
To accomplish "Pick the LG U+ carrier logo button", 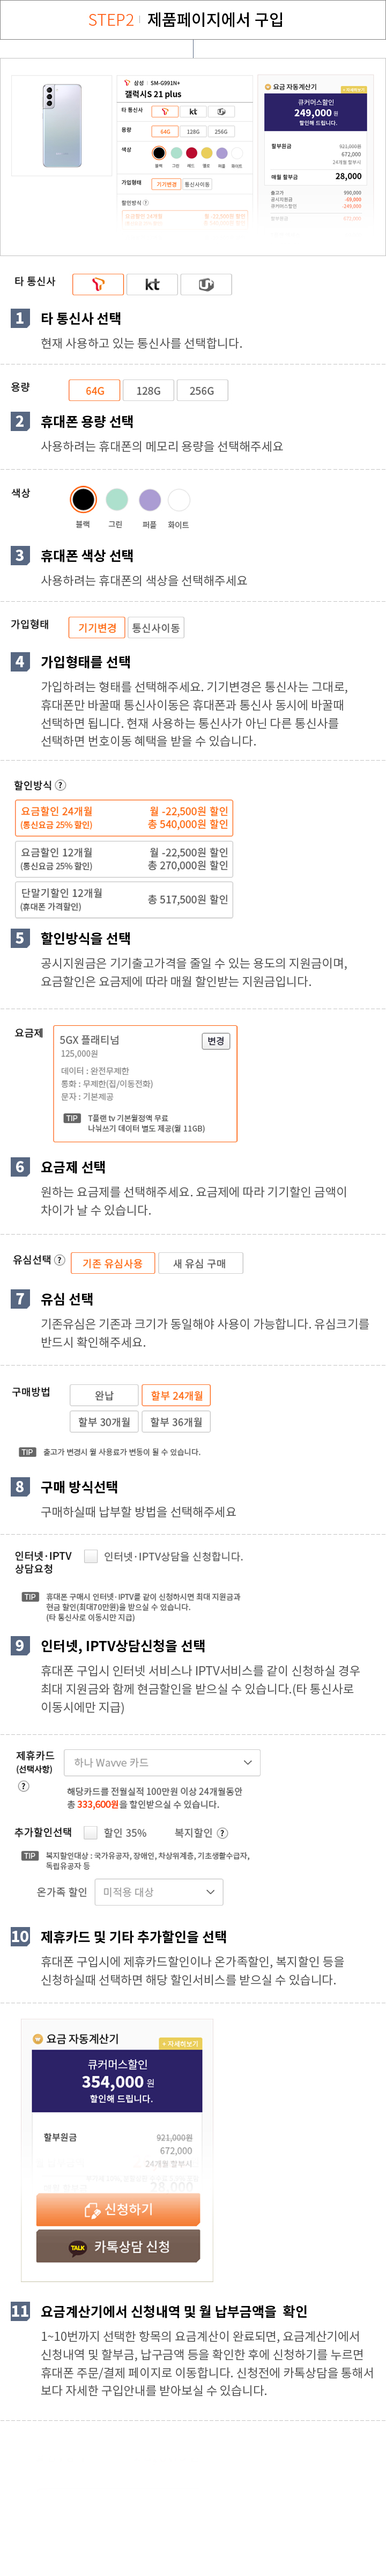I will click(x=206, y=284).
